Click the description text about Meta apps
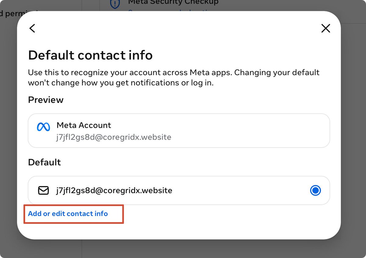 pos(174,78)
